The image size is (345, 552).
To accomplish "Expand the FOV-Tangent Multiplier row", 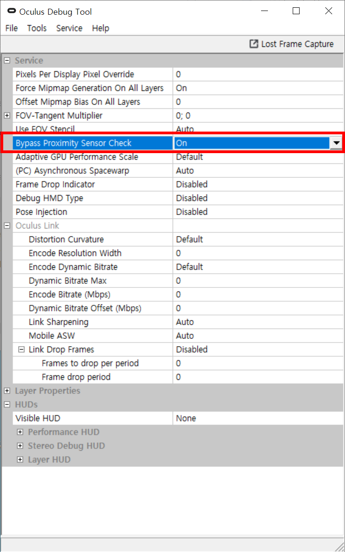I will (x=7, y=116).
